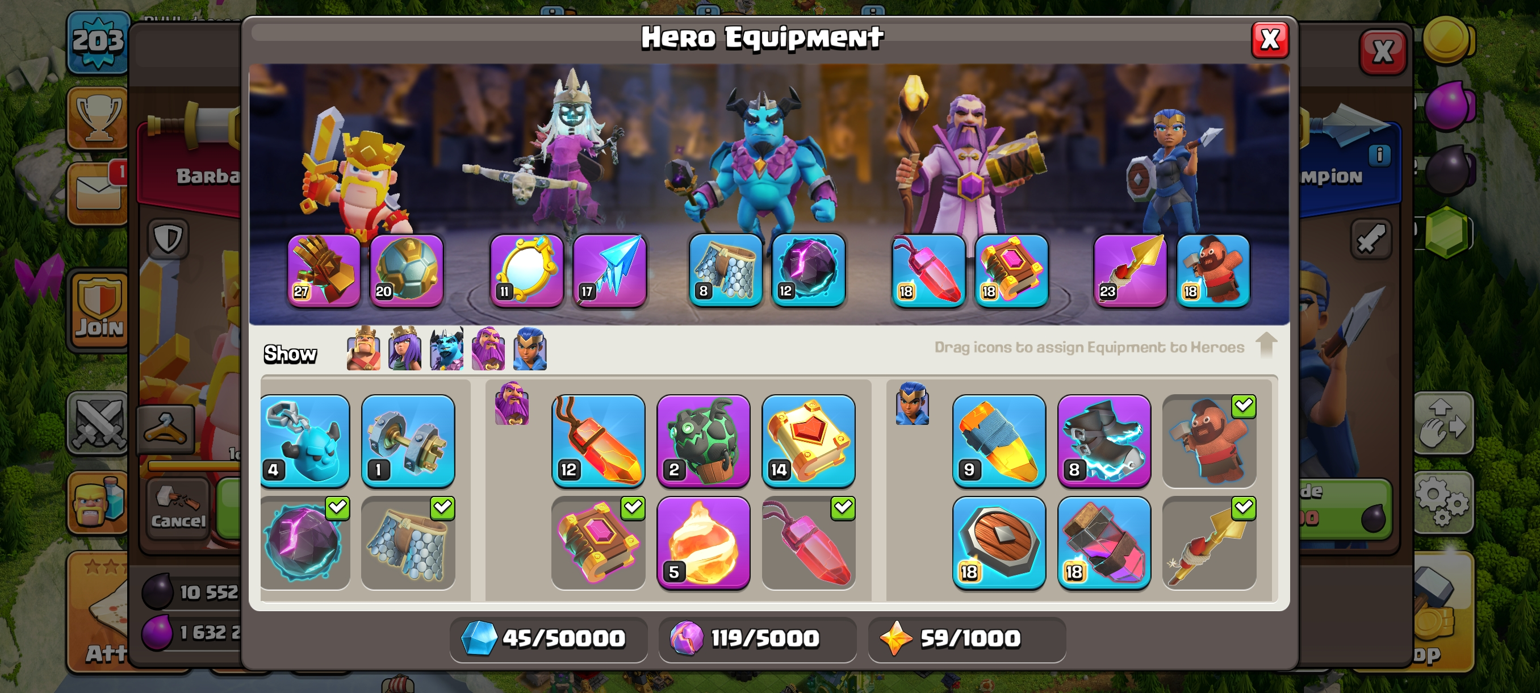Open the settings gears button
1540x693 pixels.
pos(1442,501)
